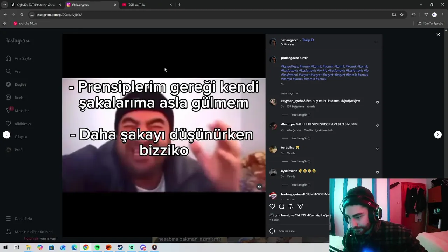Toggle the video mute speaker icon

pos(259,187)
